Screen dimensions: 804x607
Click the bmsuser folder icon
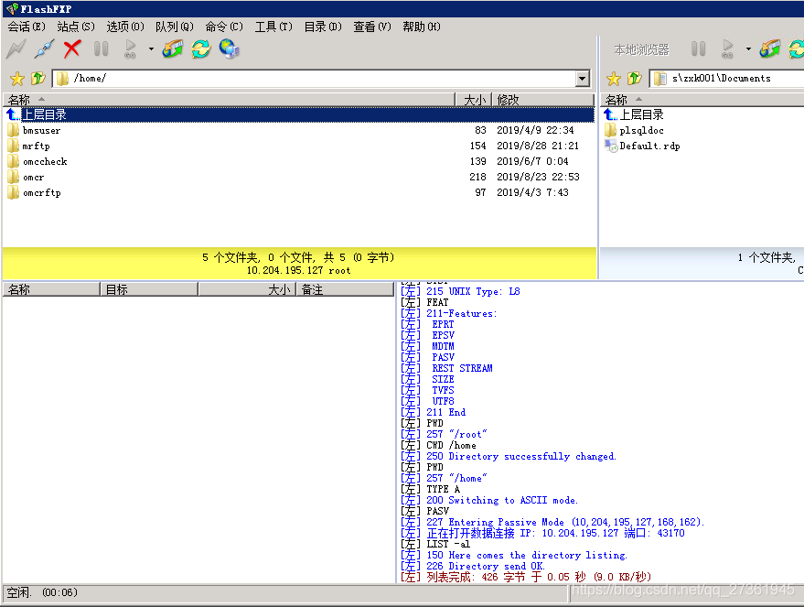[14, 130]
